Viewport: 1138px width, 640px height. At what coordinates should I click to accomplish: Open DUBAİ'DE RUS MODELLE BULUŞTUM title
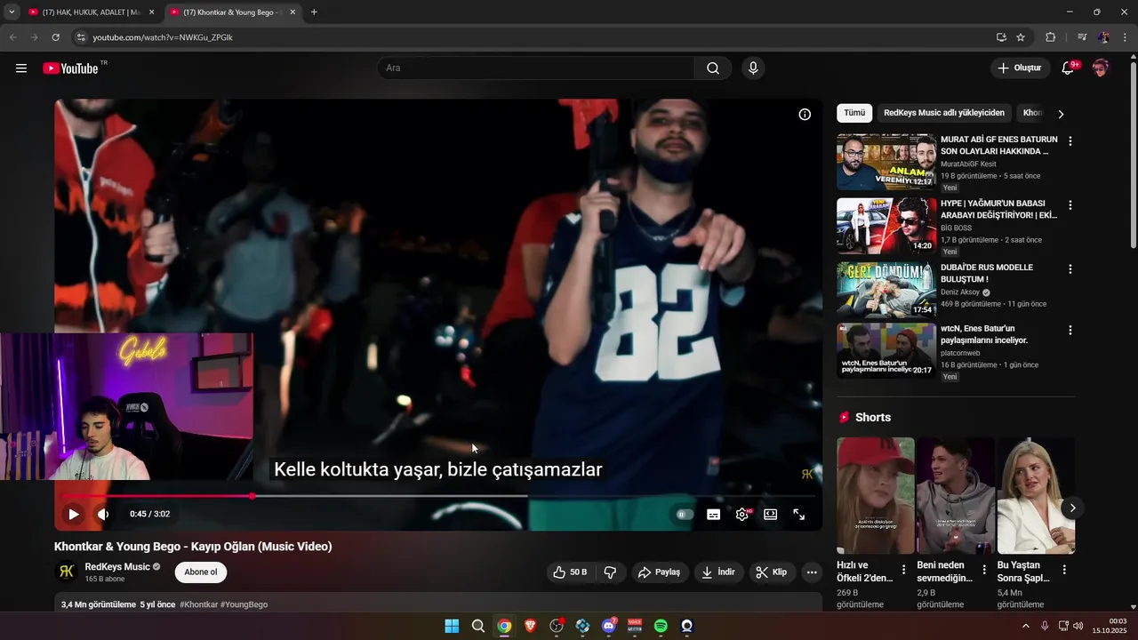pyautogui.click(x=987, y=273)
